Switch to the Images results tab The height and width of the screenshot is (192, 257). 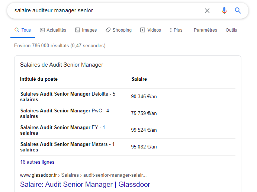coord(86,30)
